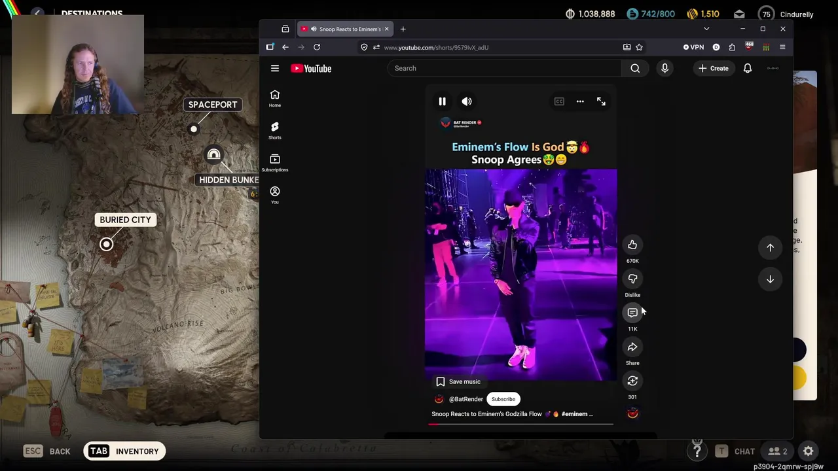Open Shorts in YouTube sidebar
Viewport: 838px width, 471px height.
tap(275, 130)
